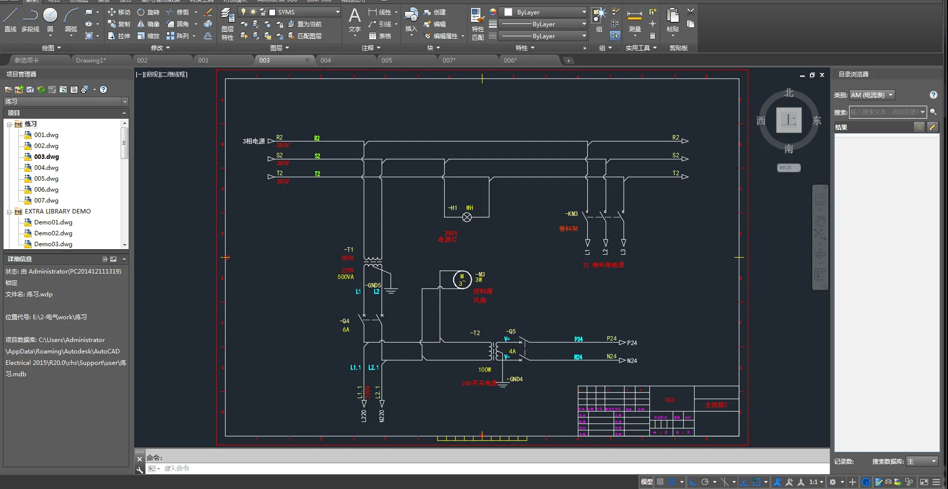This screenshot has height=489, width=948.
Task: Switch to the 新选项卡 tab
Action: click(40, 60)
